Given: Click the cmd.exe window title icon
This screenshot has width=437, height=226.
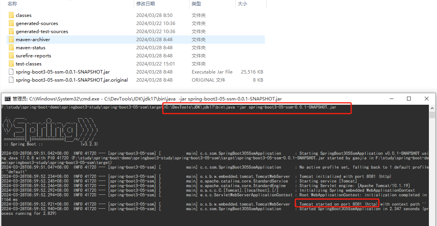Looking at the screenshot, I should point(8,99).
